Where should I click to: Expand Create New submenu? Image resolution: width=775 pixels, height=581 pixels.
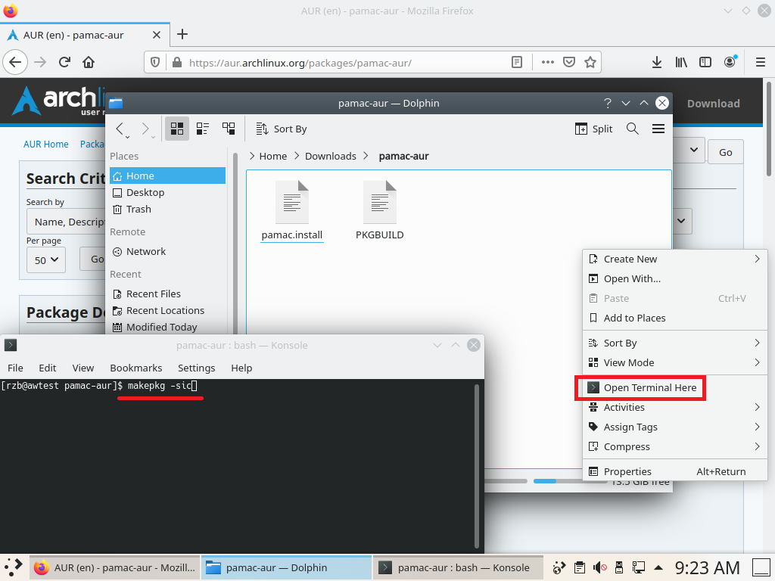click(x=674, y=259)
